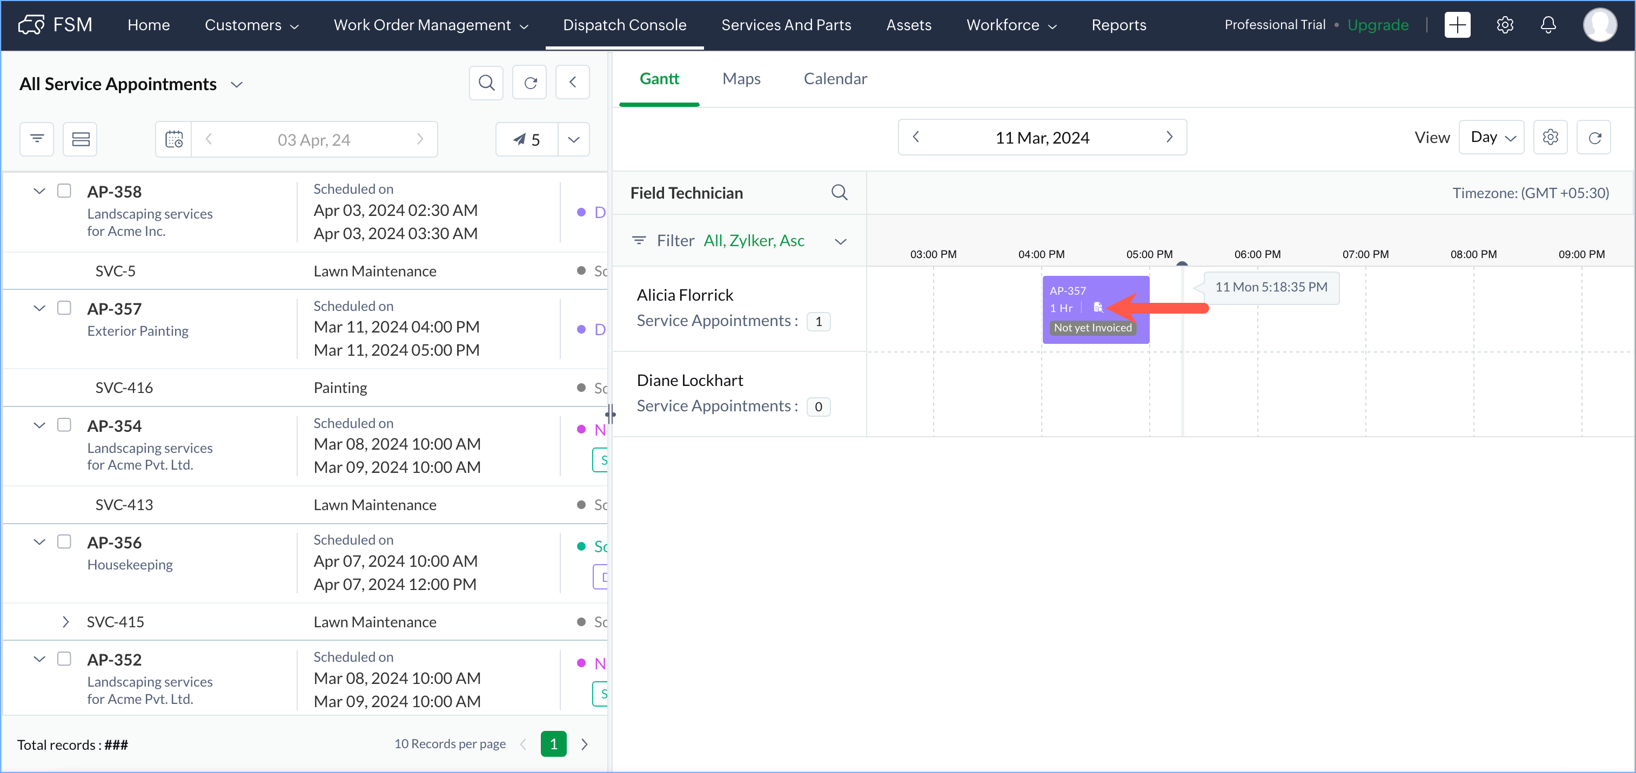Switch to the Maps tab

[x=741, y=79]
